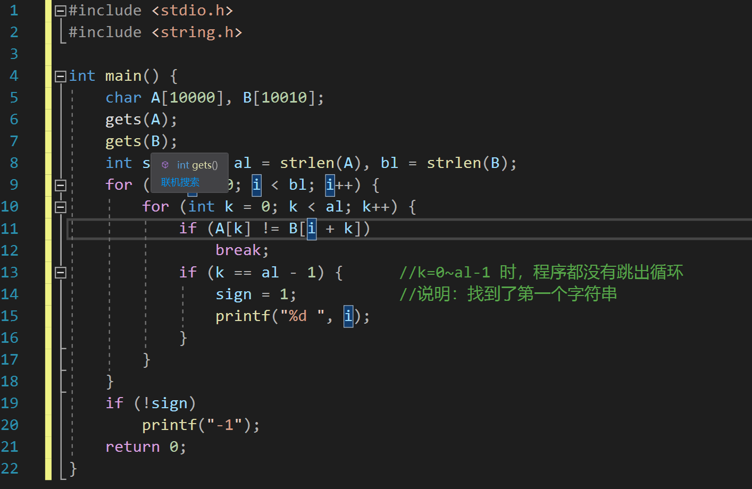Screen dimensions: 752x489
Task: Collapse the inner for loop on line 10
Action: click(61, 207)
